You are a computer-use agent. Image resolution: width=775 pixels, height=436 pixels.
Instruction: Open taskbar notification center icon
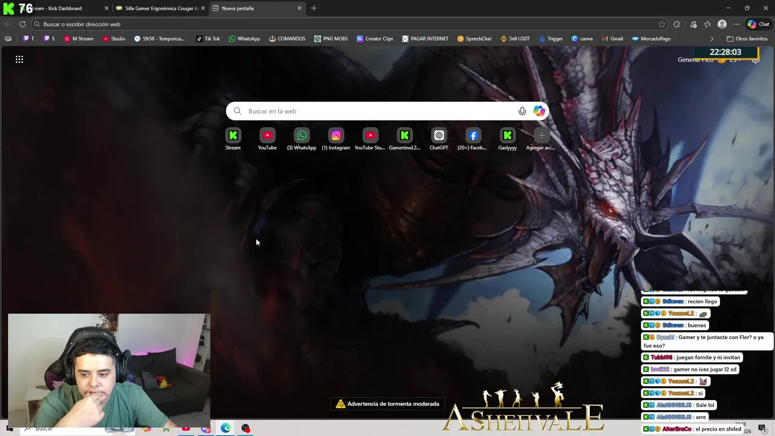click(x=762, y=429)
